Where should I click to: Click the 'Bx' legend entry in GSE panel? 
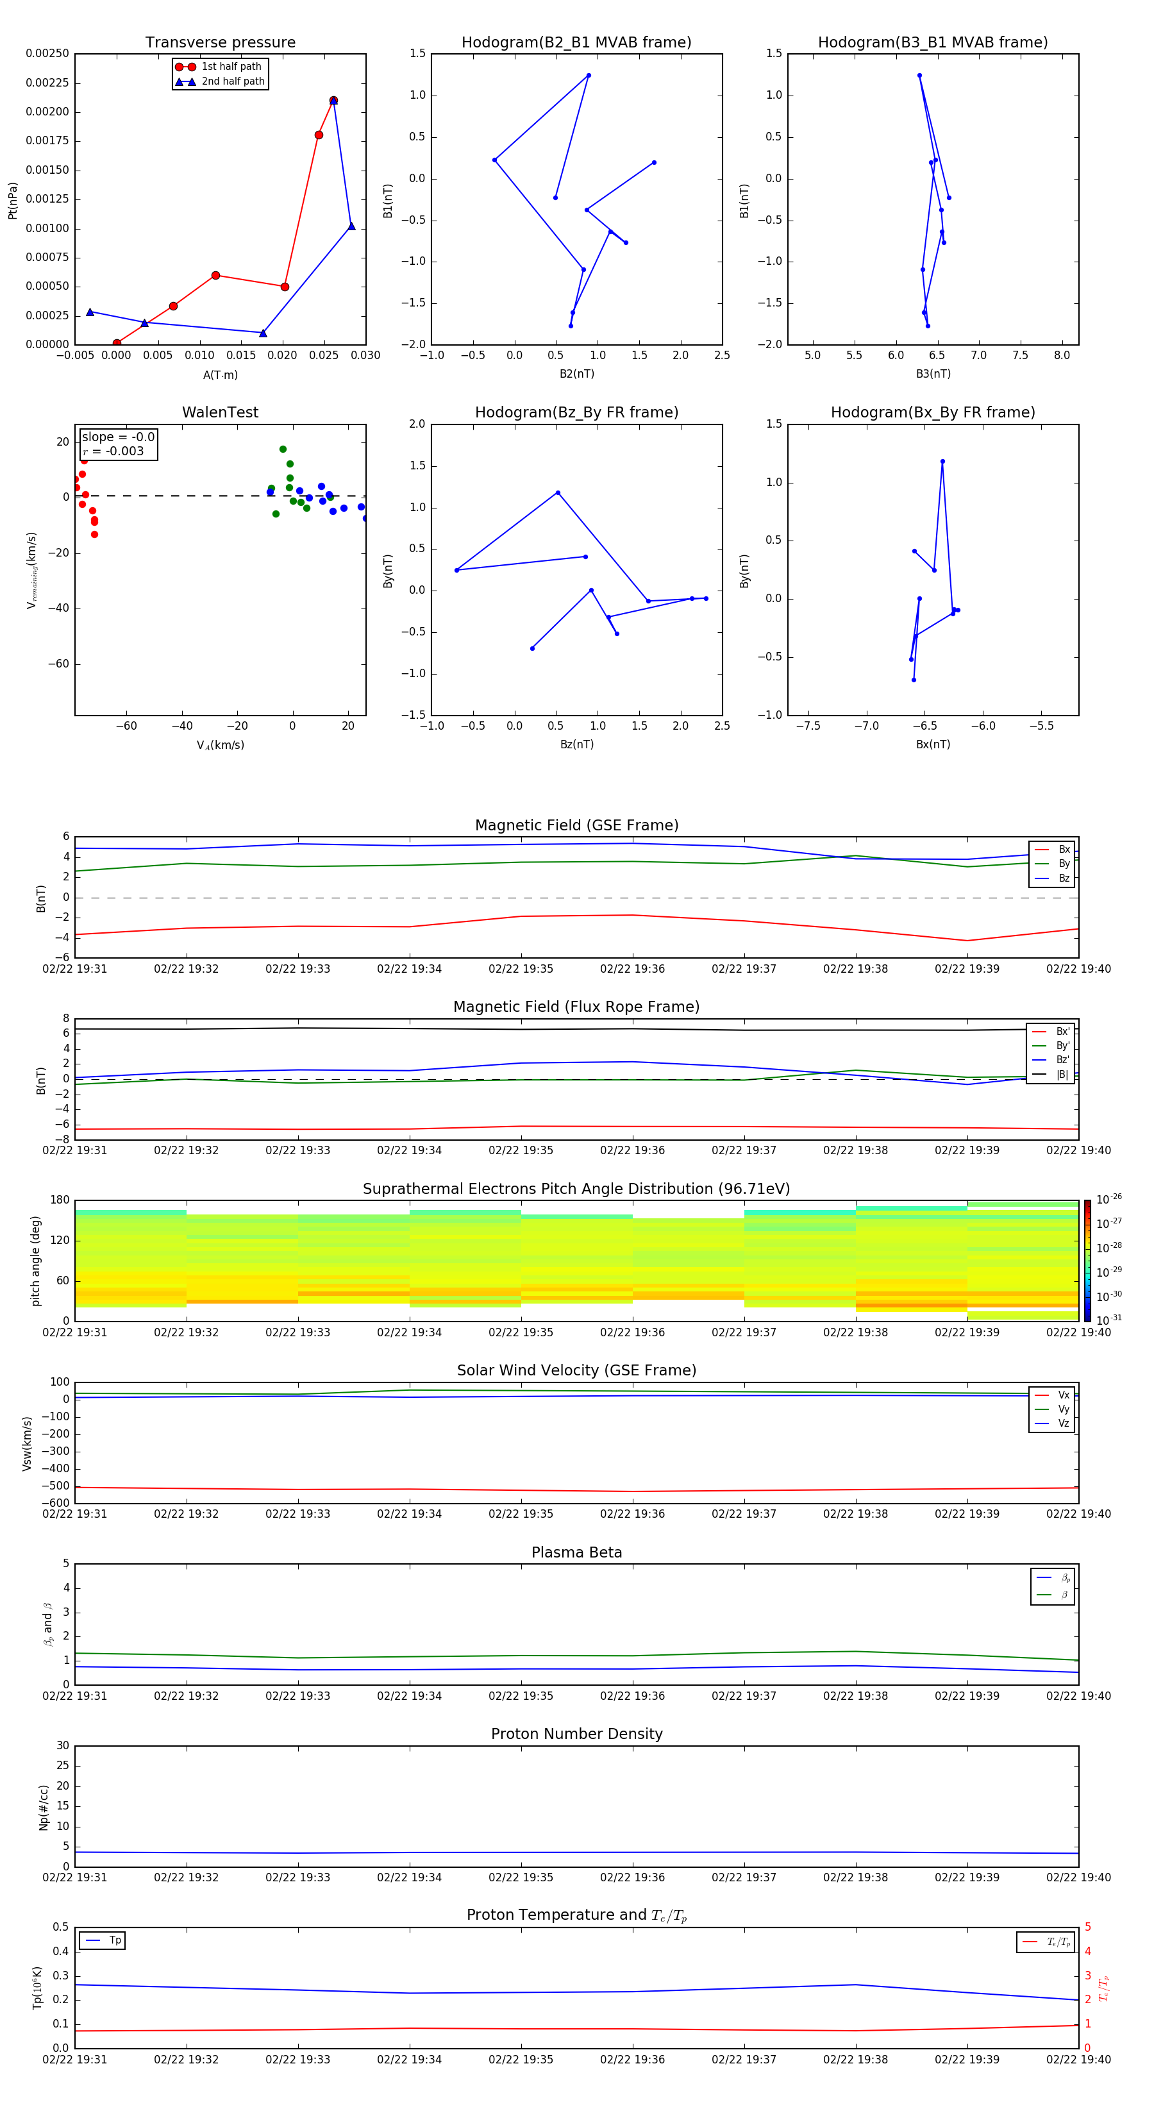[x=1052, y=850]
